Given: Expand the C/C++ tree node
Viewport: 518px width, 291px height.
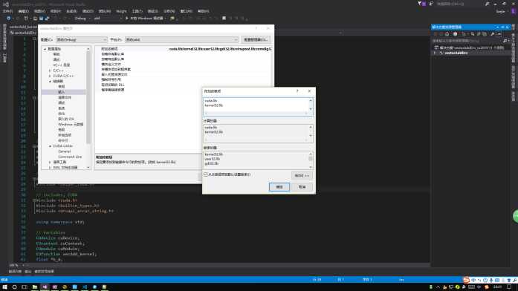Looking at the screenshot, I should pyautogui.click(x=50, y=71).
